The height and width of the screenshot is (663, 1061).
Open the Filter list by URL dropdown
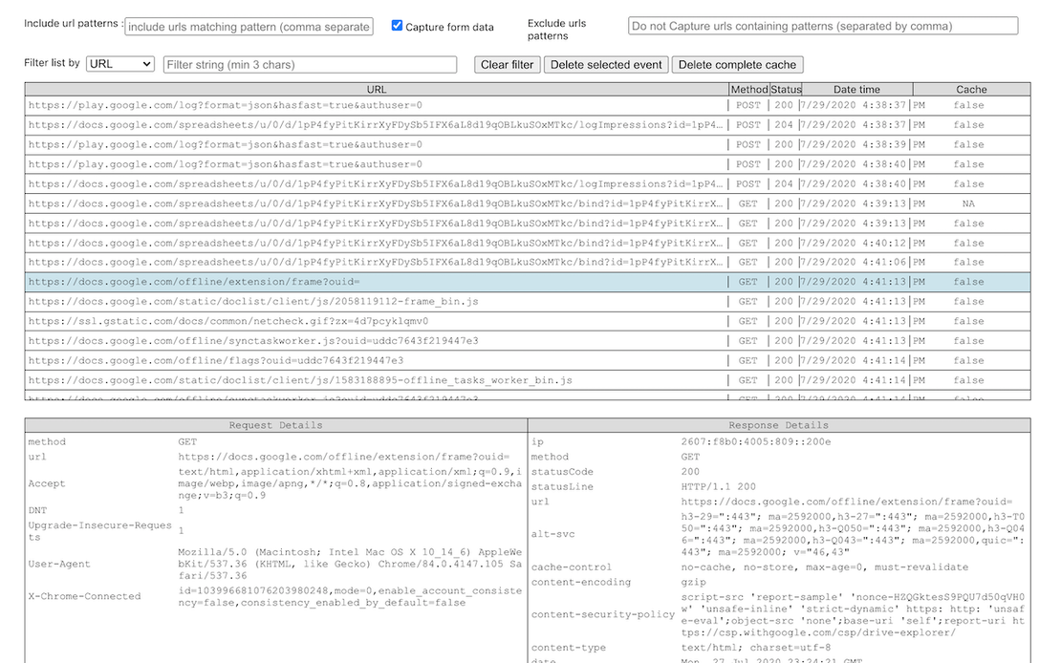click(119, 64)
